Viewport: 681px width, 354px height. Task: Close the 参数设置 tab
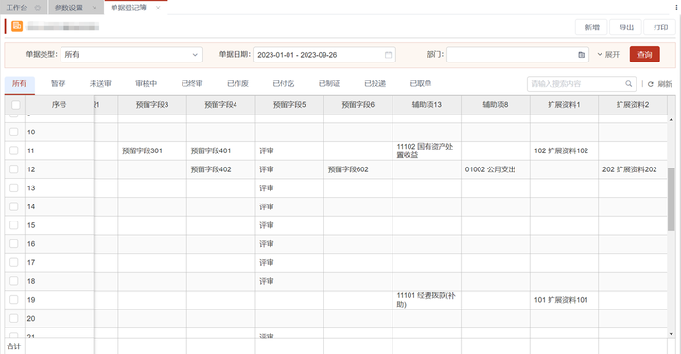click(x=95, y=8)
